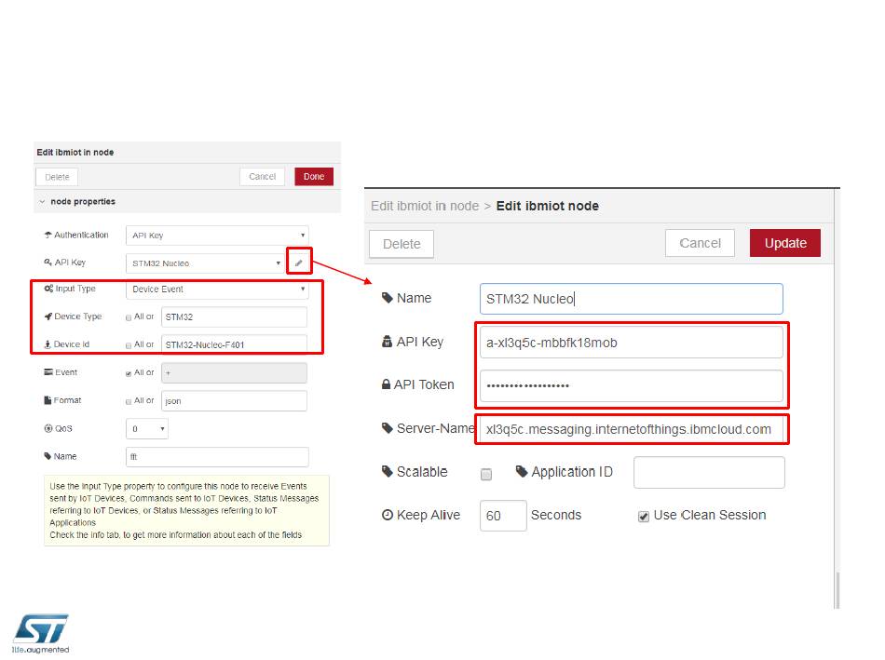Click the ST life.augmented logo

click(41, 634)
